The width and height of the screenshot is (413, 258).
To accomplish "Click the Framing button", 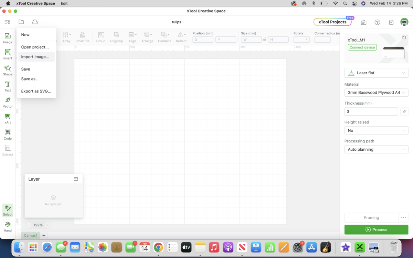I will [371, 217].
